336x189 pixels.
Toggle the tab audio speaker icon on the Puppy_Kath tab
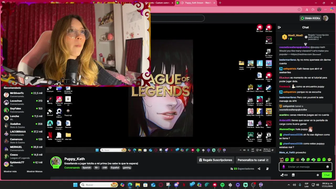pyautogui.click(x=182, y=3)
